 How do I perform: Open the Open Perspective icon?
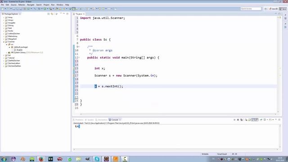click(x=265, y=9)
